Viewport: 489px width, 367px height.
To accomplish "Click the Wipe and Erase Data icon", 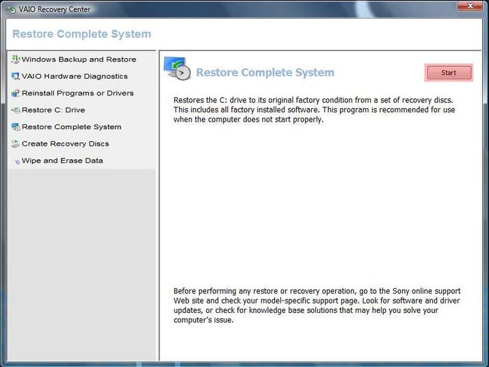I will [16, 161].
